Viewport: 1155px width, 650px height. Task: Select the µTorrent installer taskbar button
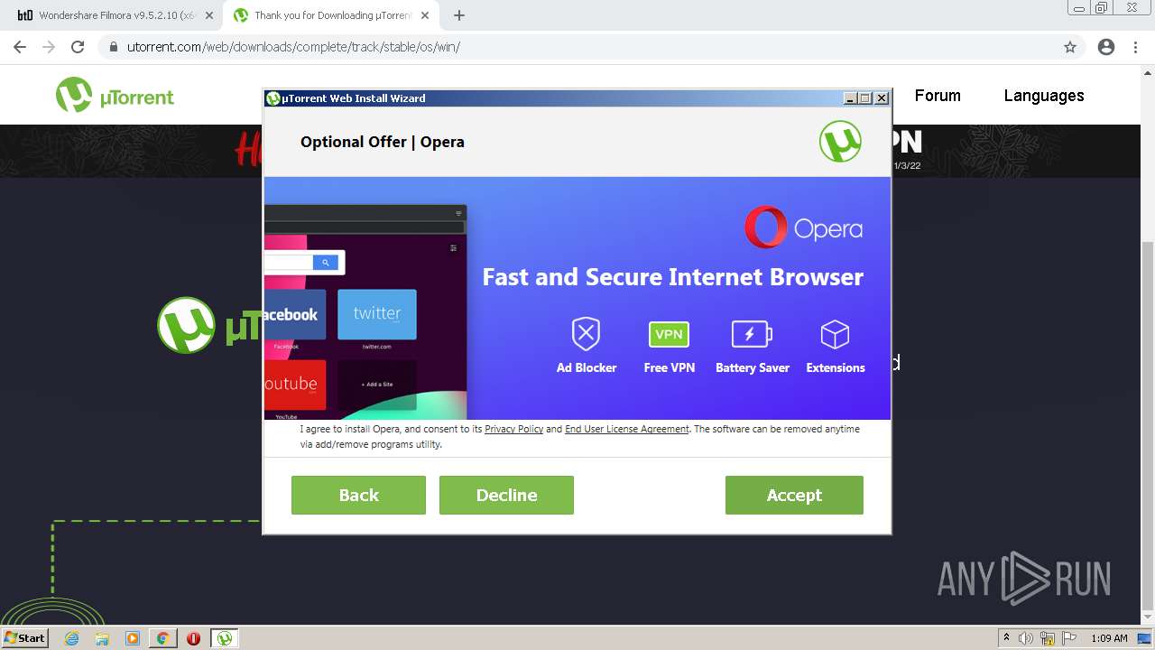point(225,638)
